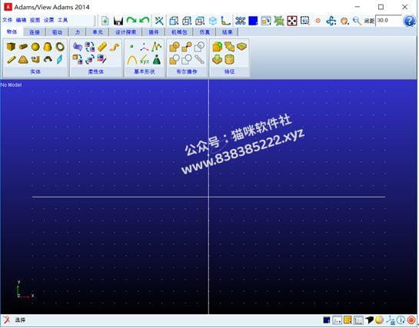
Task: Open the 设置 (Settings) menu
Action: [x=49, y=20]
